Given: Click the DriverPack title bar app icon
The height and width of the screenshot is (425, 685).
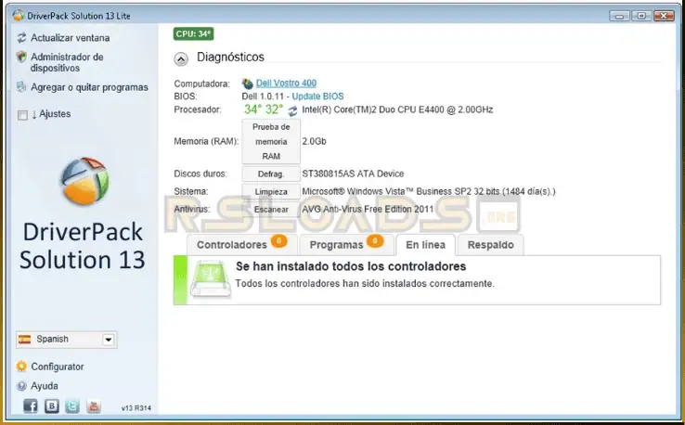Looking at the screenshot, I should (x=19, y=15).
